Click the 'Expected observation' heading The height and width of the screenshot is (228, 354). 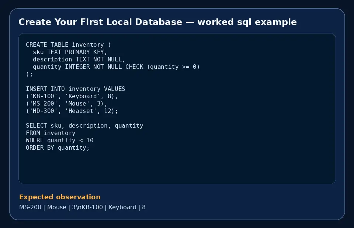pos(60,197)
